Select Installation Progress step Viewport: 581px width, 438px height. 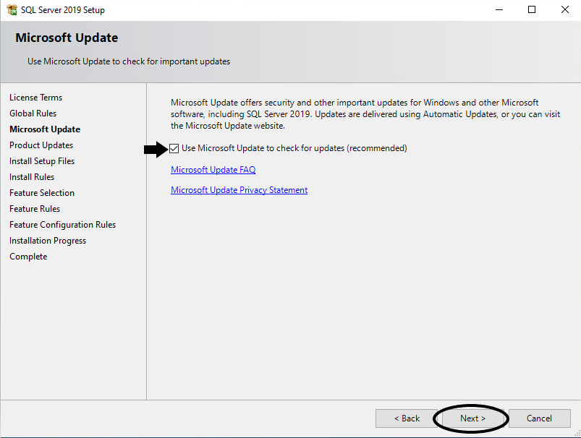point(48,241)
